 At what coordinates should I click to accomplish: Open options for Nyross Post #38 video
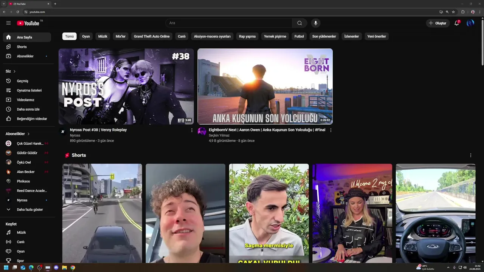point(192,130)
